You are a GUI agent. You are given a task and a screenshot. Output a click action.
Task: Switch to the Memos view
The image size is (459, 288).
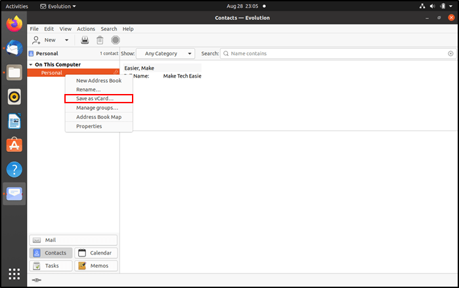[96, 266]
